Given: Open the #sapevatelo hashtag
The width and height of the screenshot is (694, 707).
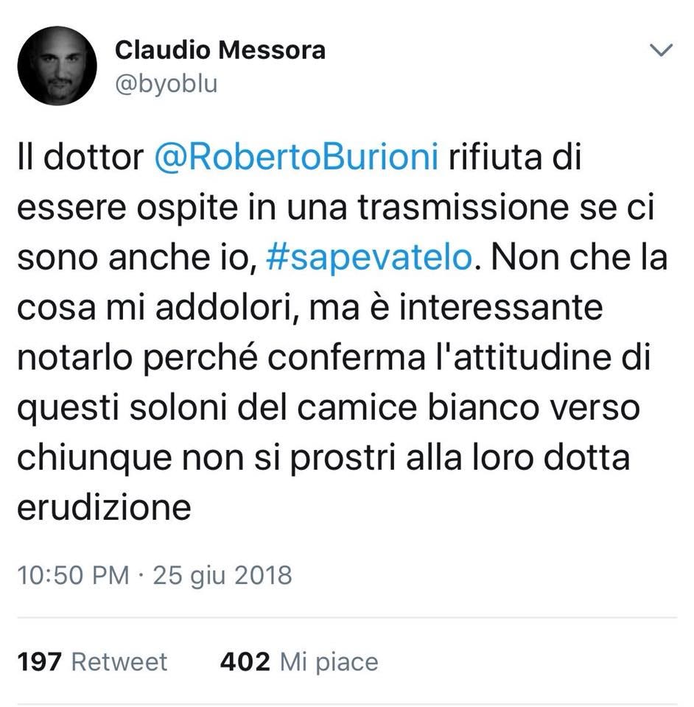Looking at the screenshot, I should pos(369,257).
